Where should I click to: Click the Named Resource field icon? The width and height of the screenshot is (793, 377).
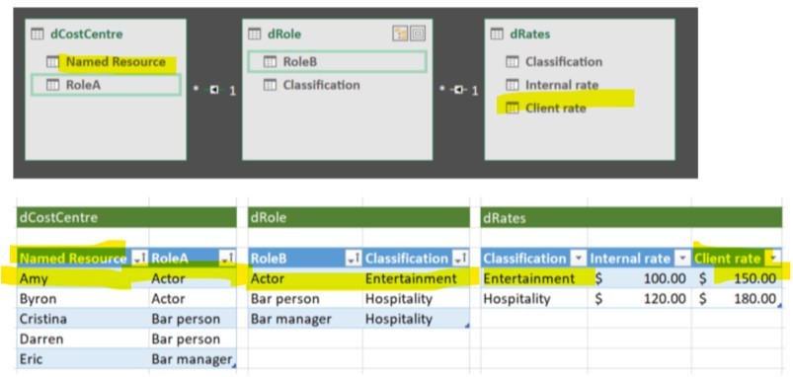(x=52, y=62)
